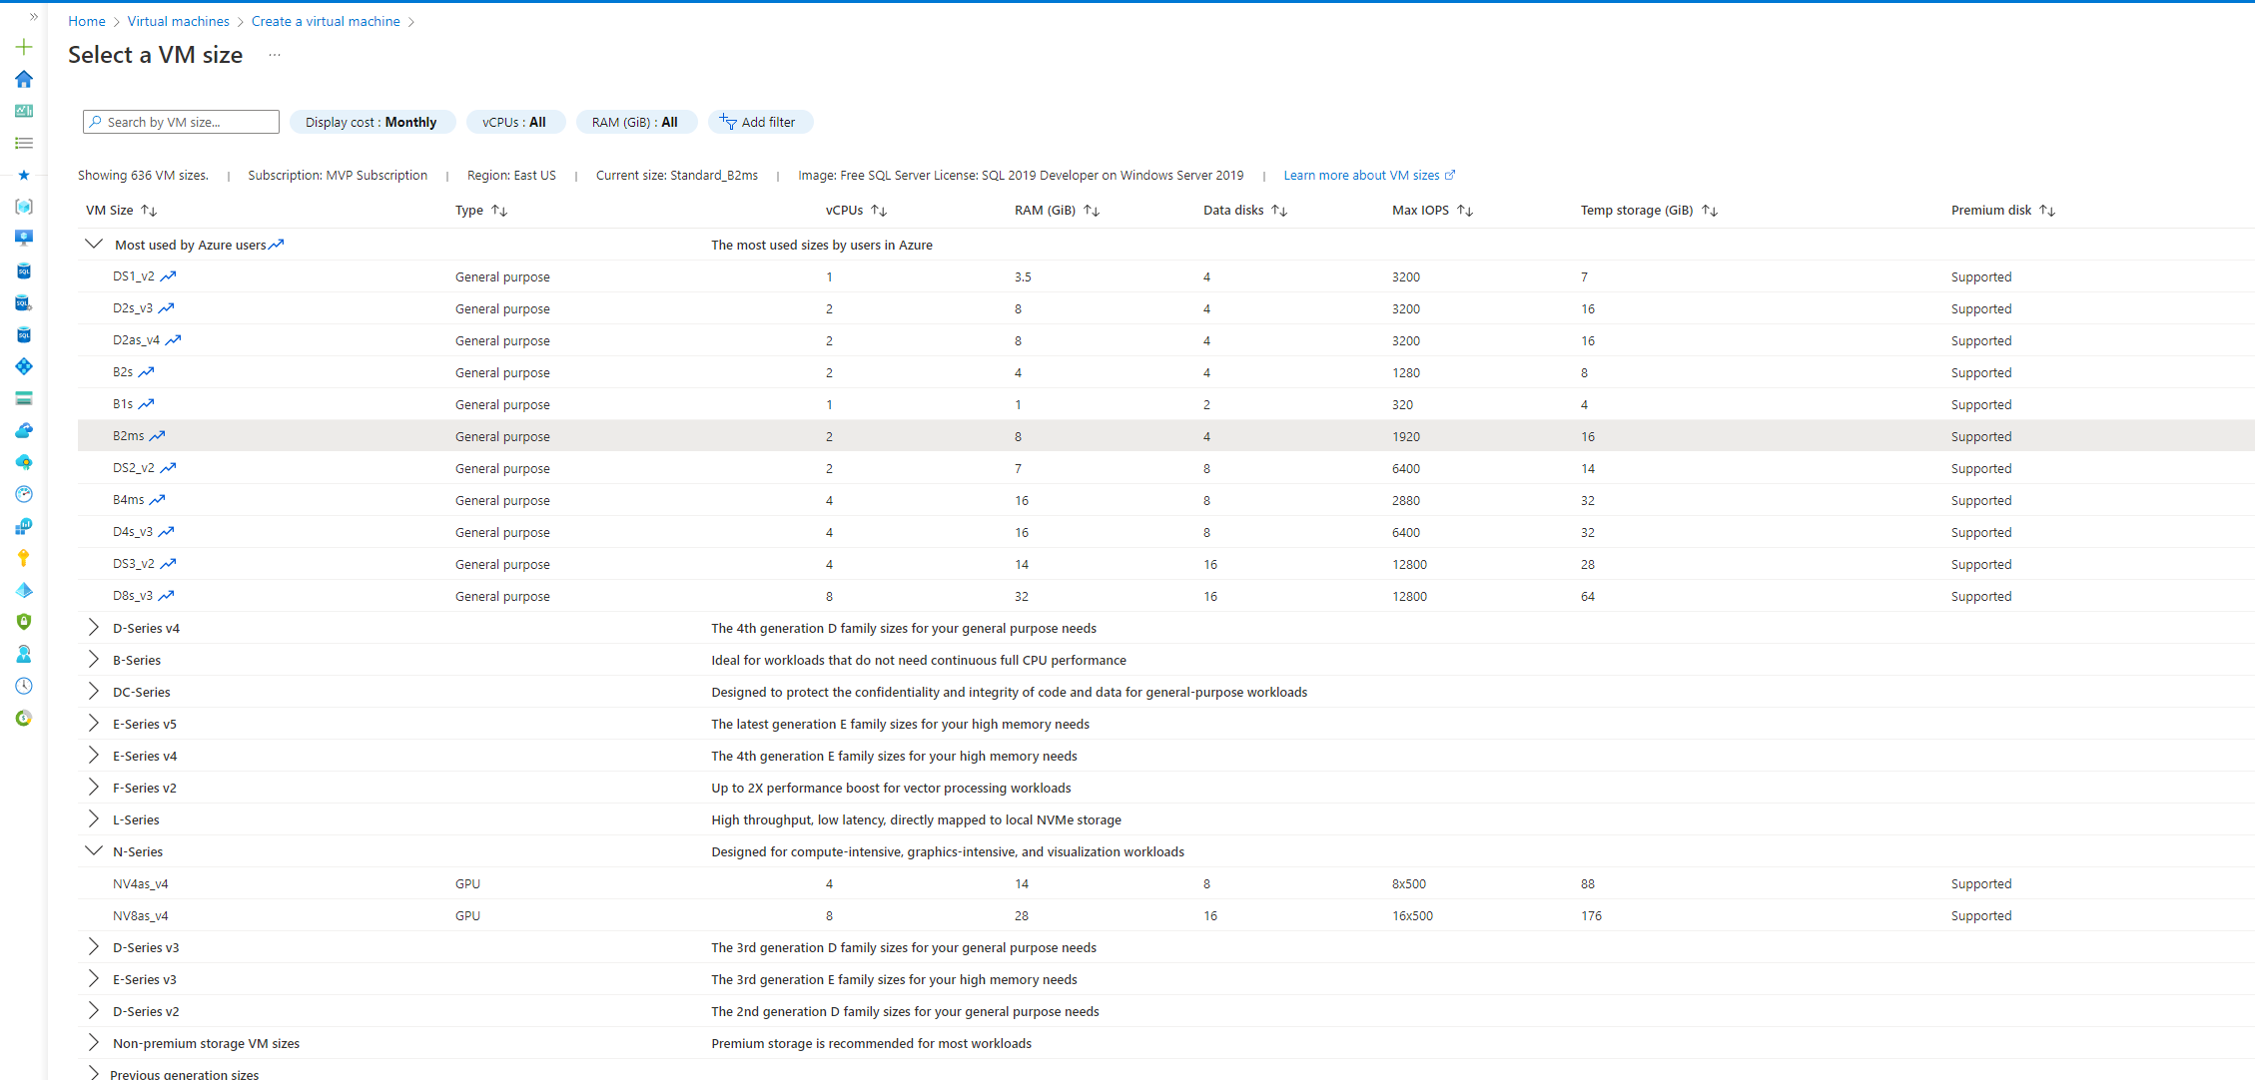Collapse the N-Series group

[94, 850]
